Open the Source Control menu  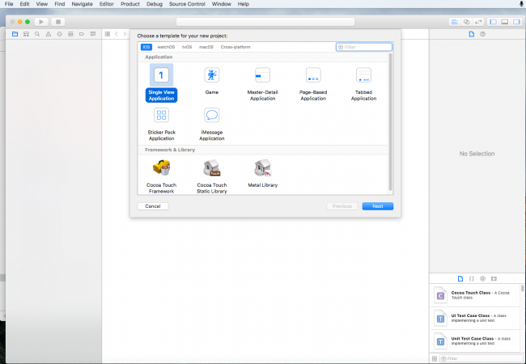(x=187, y=4)
